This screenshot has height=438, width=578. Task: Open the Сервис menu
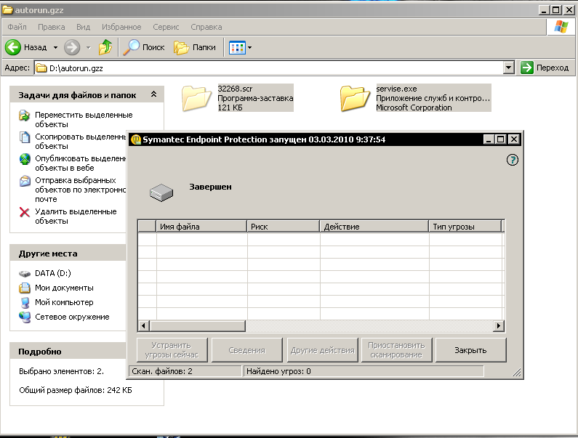click(166, 27)
